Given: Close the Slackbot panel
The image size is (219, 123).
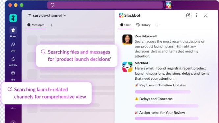Looking at the screenshot, I should click(205, 15).
